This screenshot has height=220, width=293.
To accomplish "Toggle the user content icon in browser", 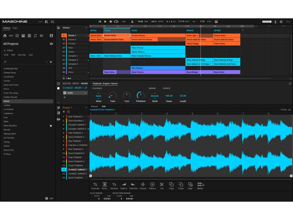I will [51, 36].
